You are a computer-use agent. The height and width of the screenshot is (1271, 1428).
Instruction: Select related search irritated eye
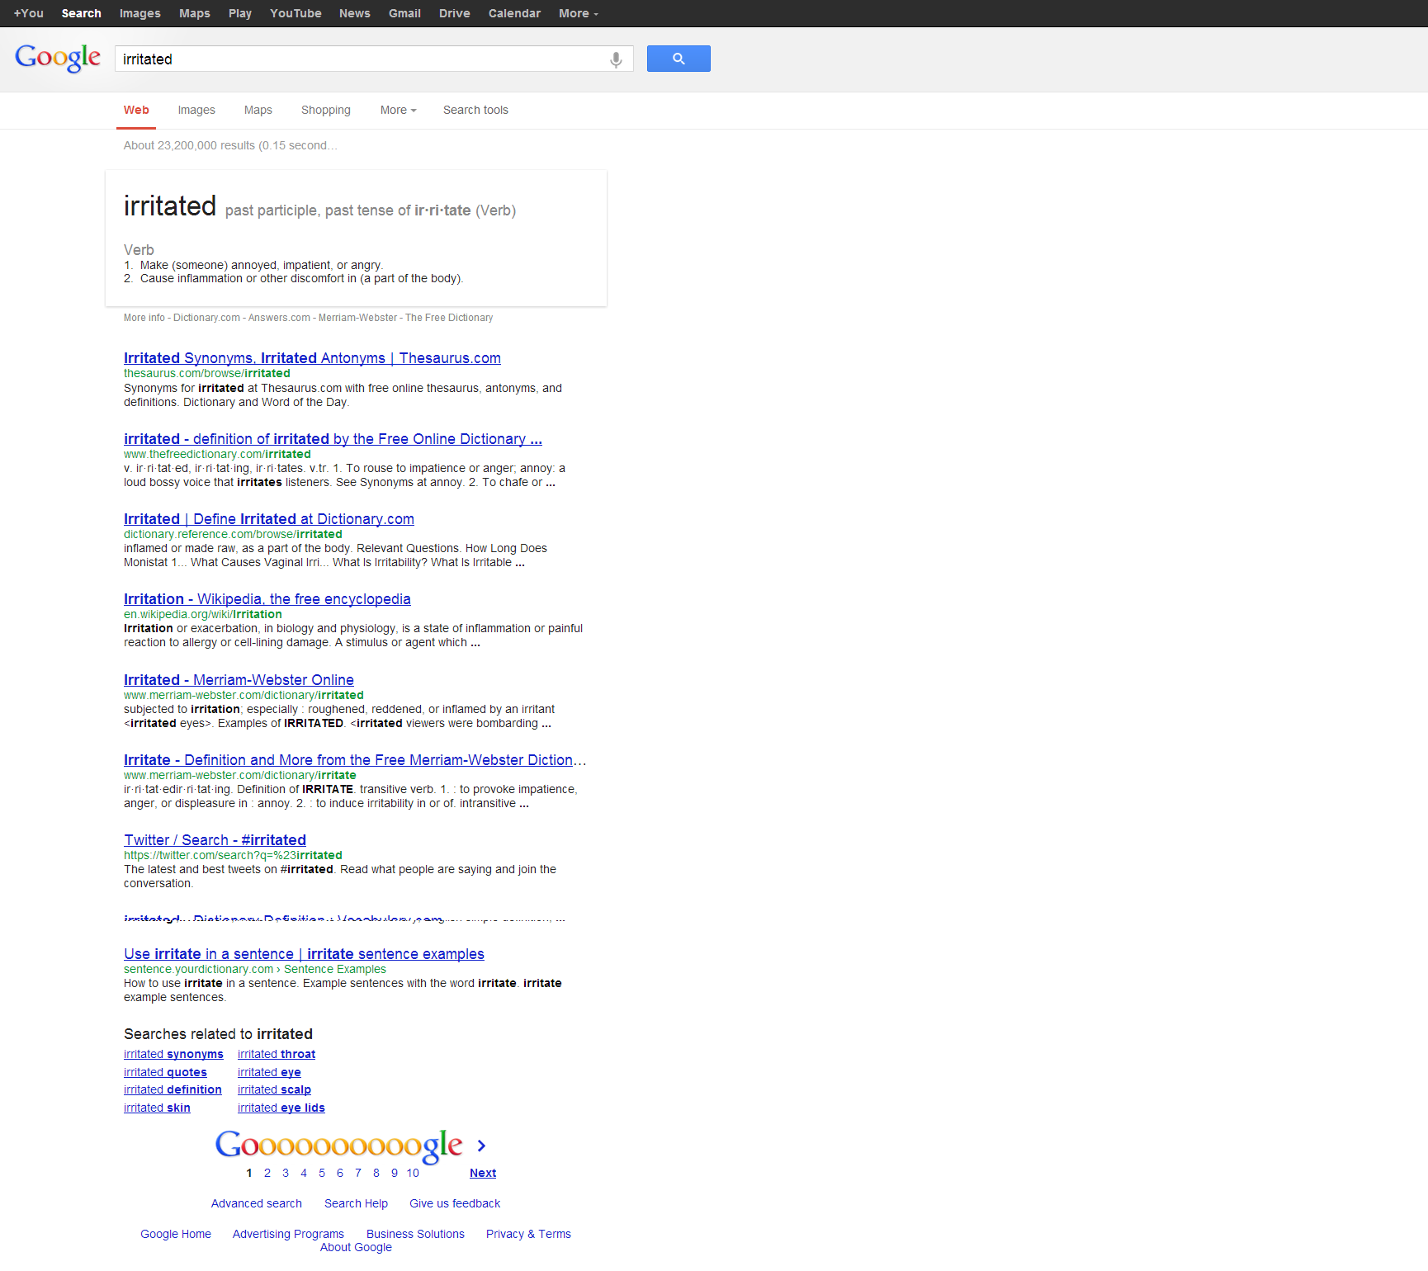(x=269, y=1072)
